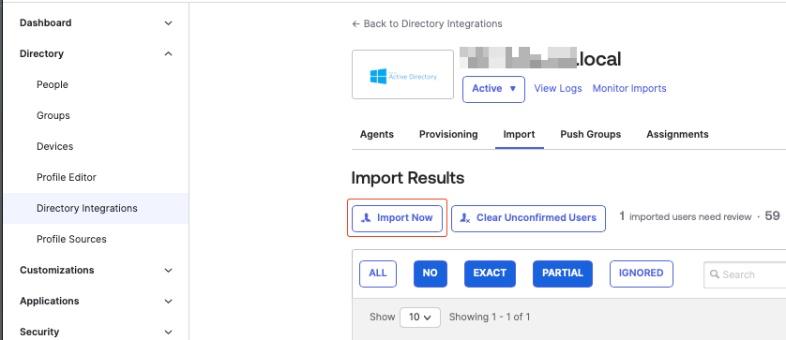Open the Active status dropdown

493,89
